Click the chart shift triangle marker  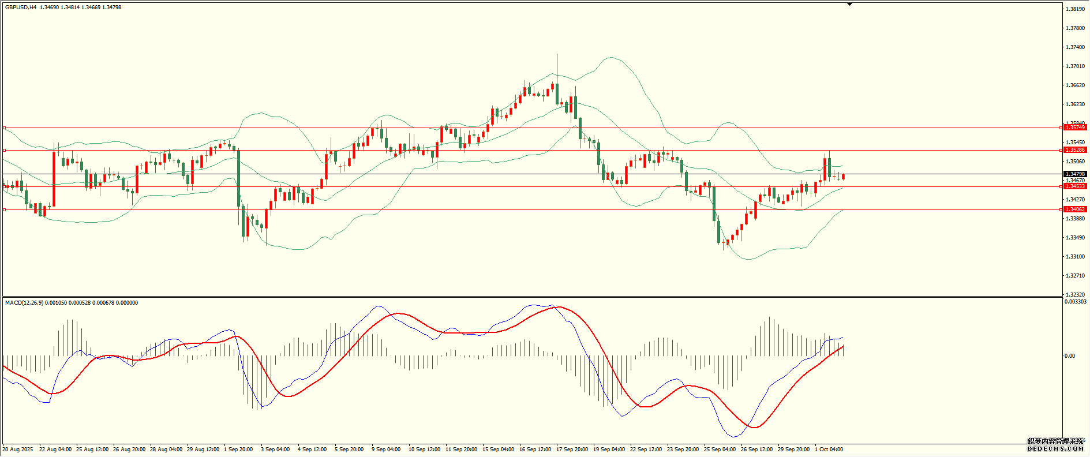pos(849,4)
